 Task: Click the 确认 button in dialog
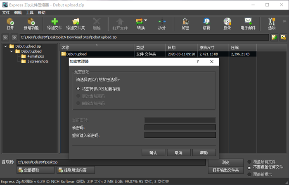[153, 153]
